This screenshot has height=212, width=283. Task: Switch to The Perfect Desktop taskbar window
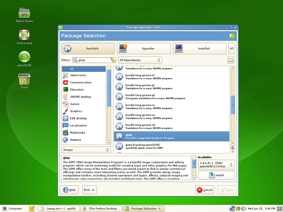102,208
